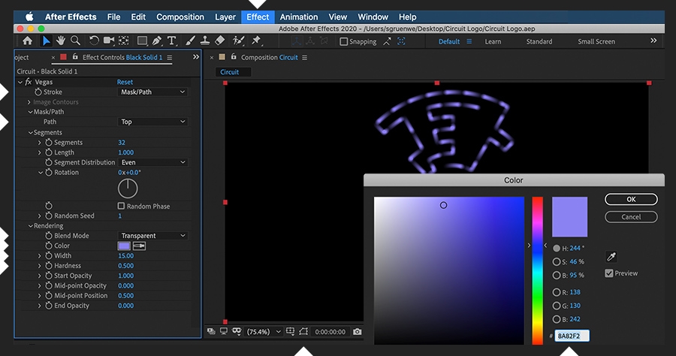Select the Hand tool in toolbar
The width and height of the screenshot is (676, 356).
pos(61,41)
